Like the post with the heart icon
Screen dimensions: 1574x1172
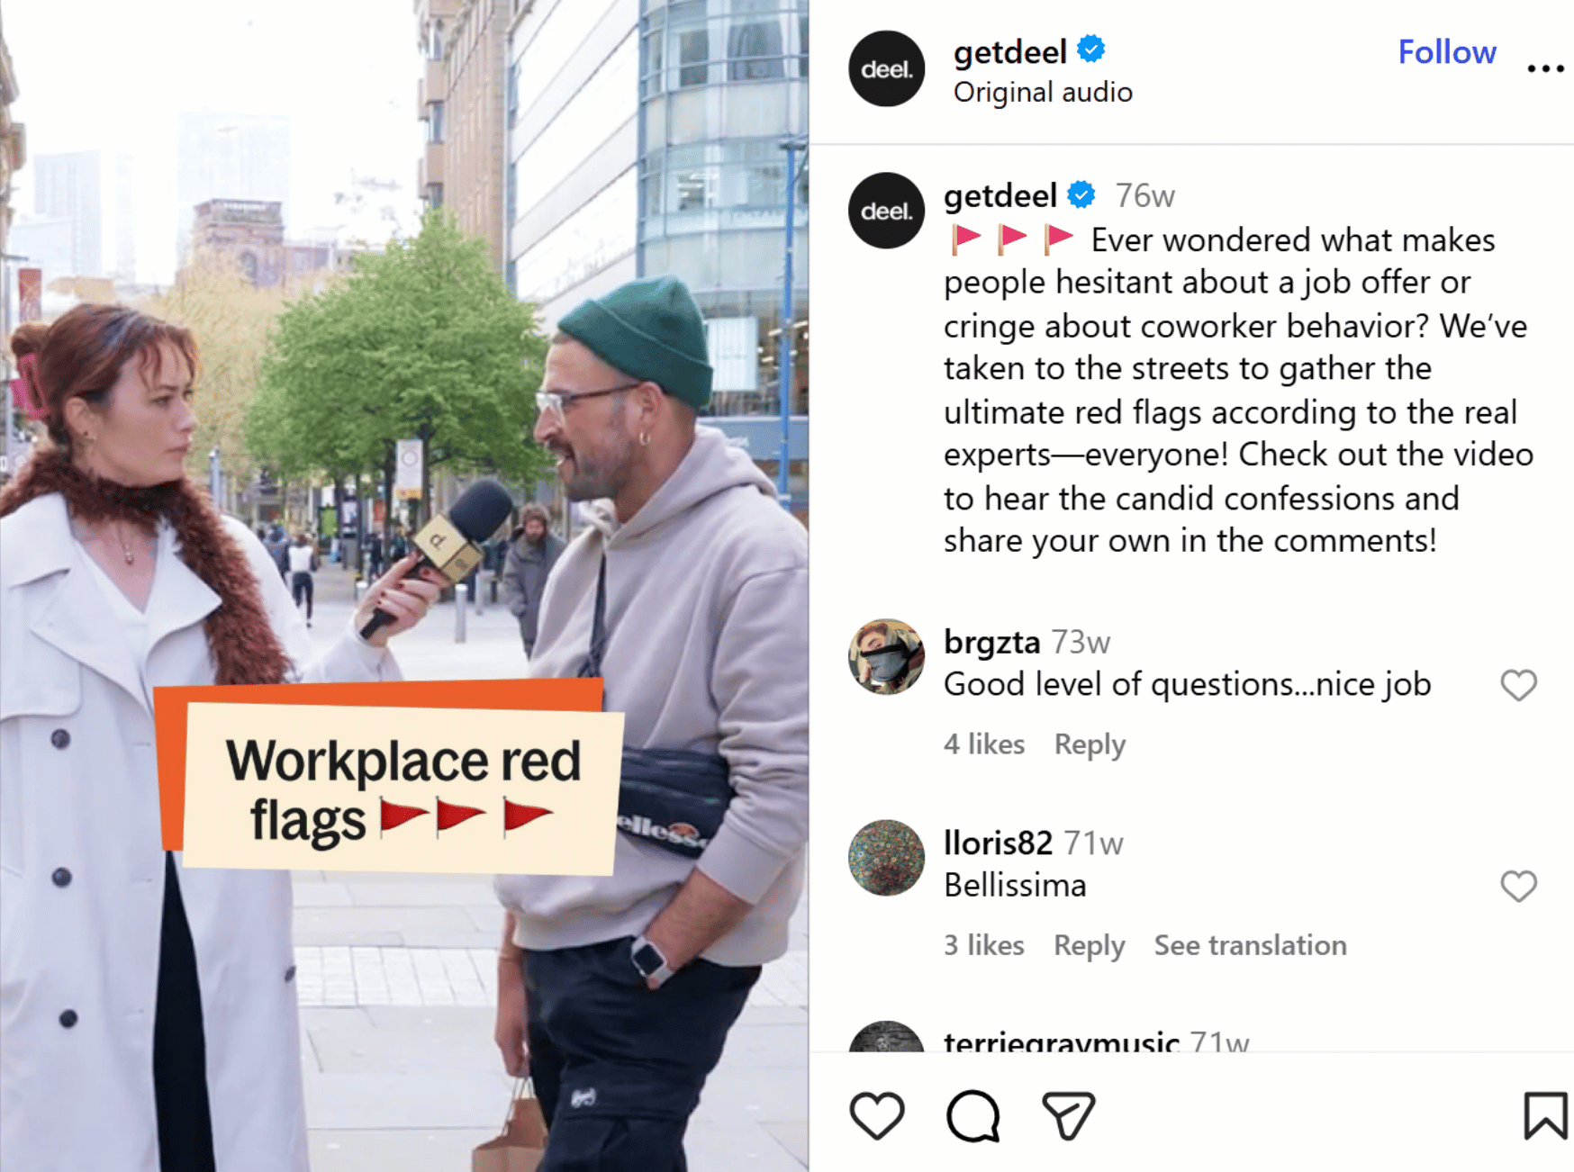(x=876, y=1115)
